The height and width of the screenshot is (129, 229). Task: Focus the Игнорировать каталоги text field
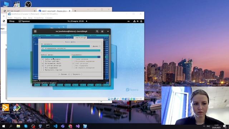71,51
